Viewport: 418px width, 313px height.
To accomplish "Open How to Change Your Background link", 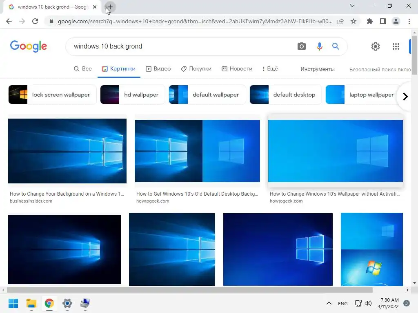I will 67,194.
